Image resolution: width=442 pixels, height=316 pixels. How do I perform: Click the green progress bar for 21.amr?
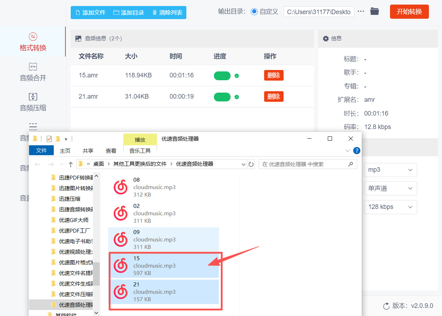pyautogui.click(x=222, y=97)
